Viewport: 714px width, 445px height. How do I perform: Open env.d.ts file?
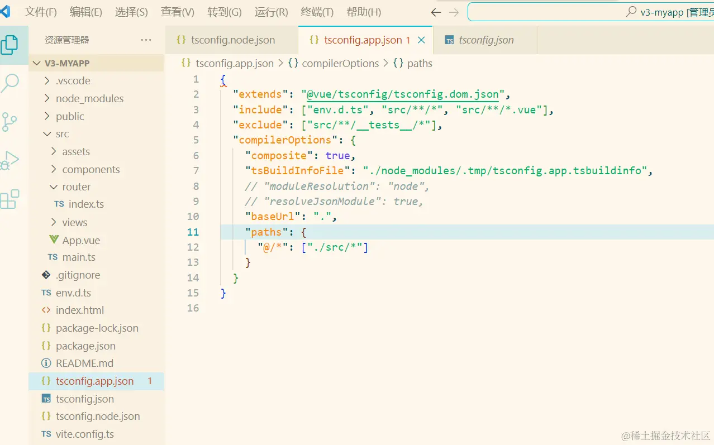[x=97, y=293]
